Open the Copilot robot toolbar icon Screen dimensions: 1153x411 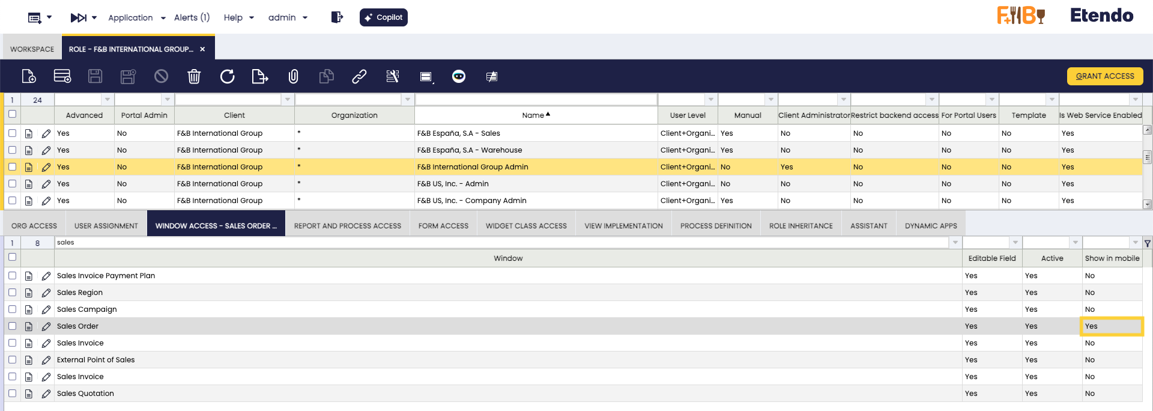tap(459, 76)
